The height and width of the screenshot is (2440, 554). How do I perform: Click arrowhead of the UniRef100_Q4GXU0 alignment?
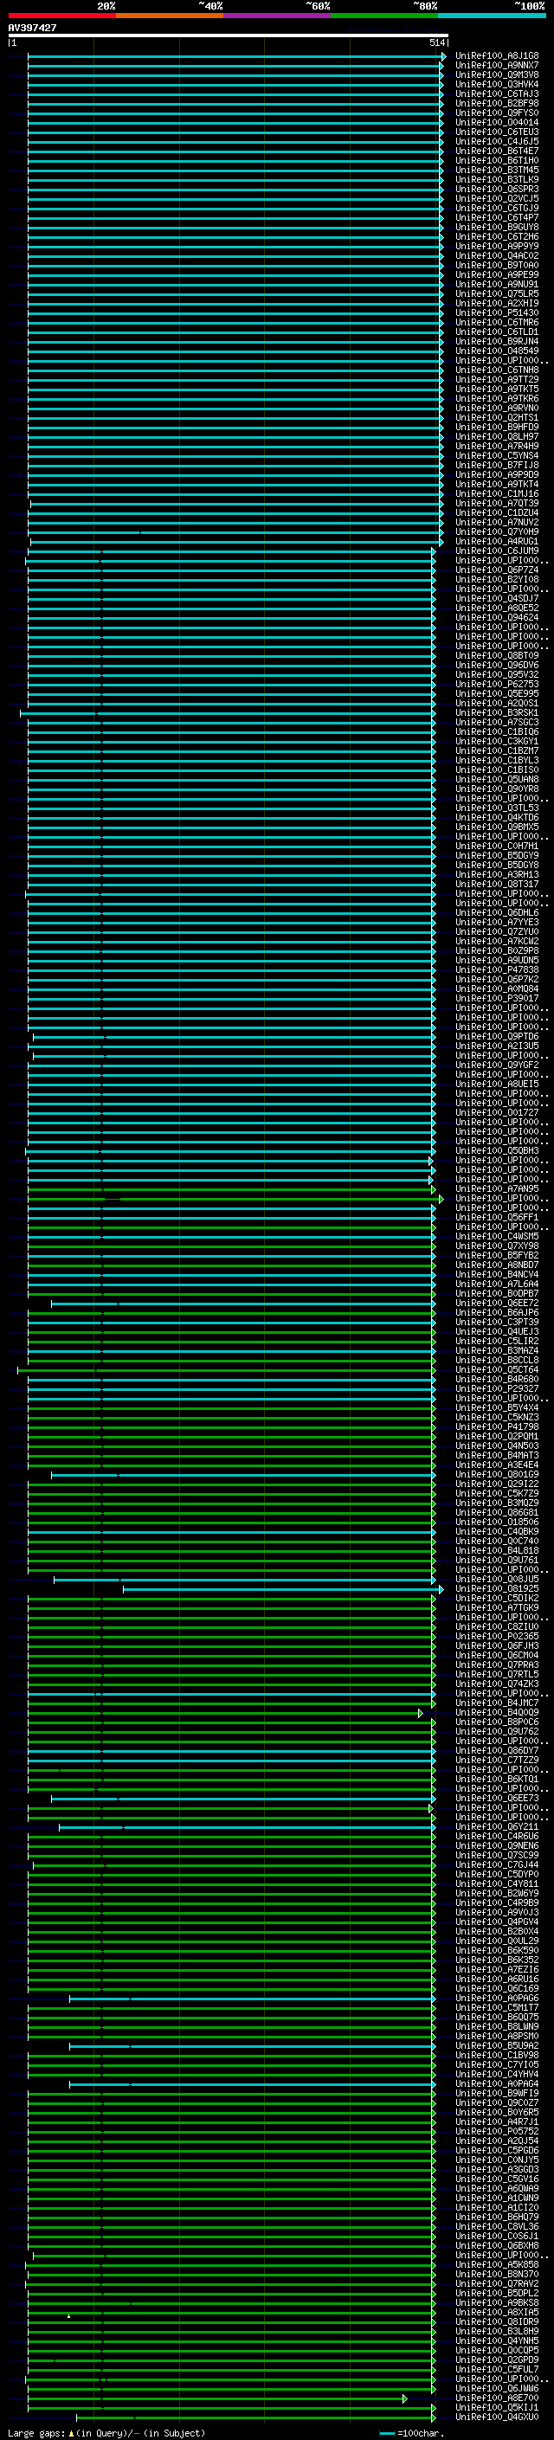[x=434, y=2418]
